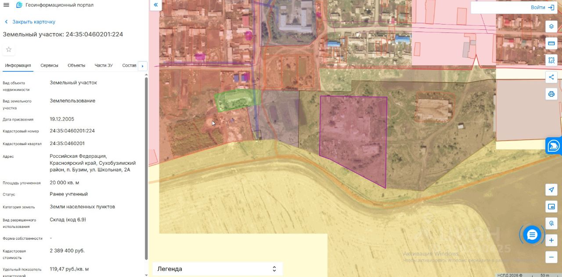The width and height of the screenshot is (562, 277).
Task: Select the ruler measurement tool
Action: coord(551,43)
